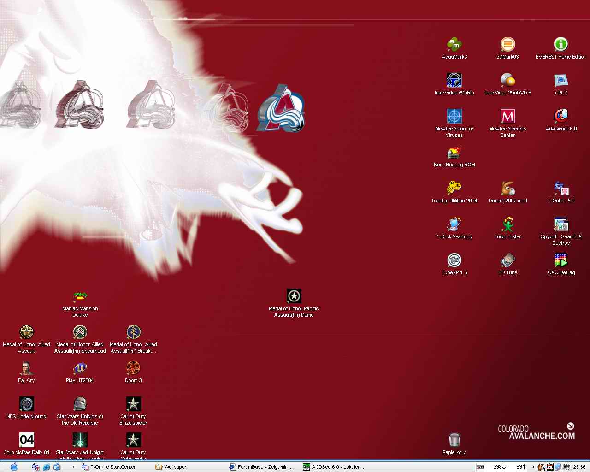Click the Doom 3 desktop icon

coord(133,368)
